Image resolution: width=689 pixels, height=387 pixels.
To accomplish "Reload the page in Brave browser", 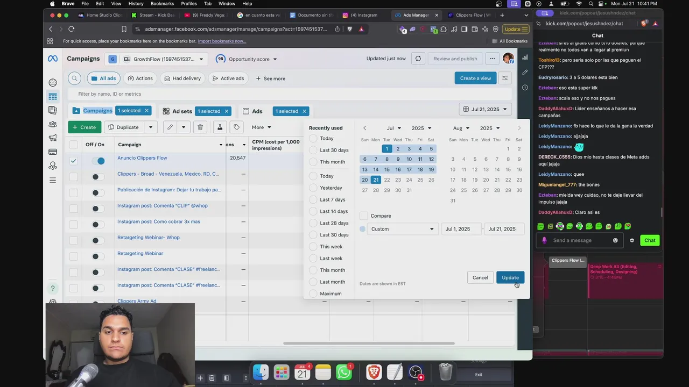I will (71, 29).
